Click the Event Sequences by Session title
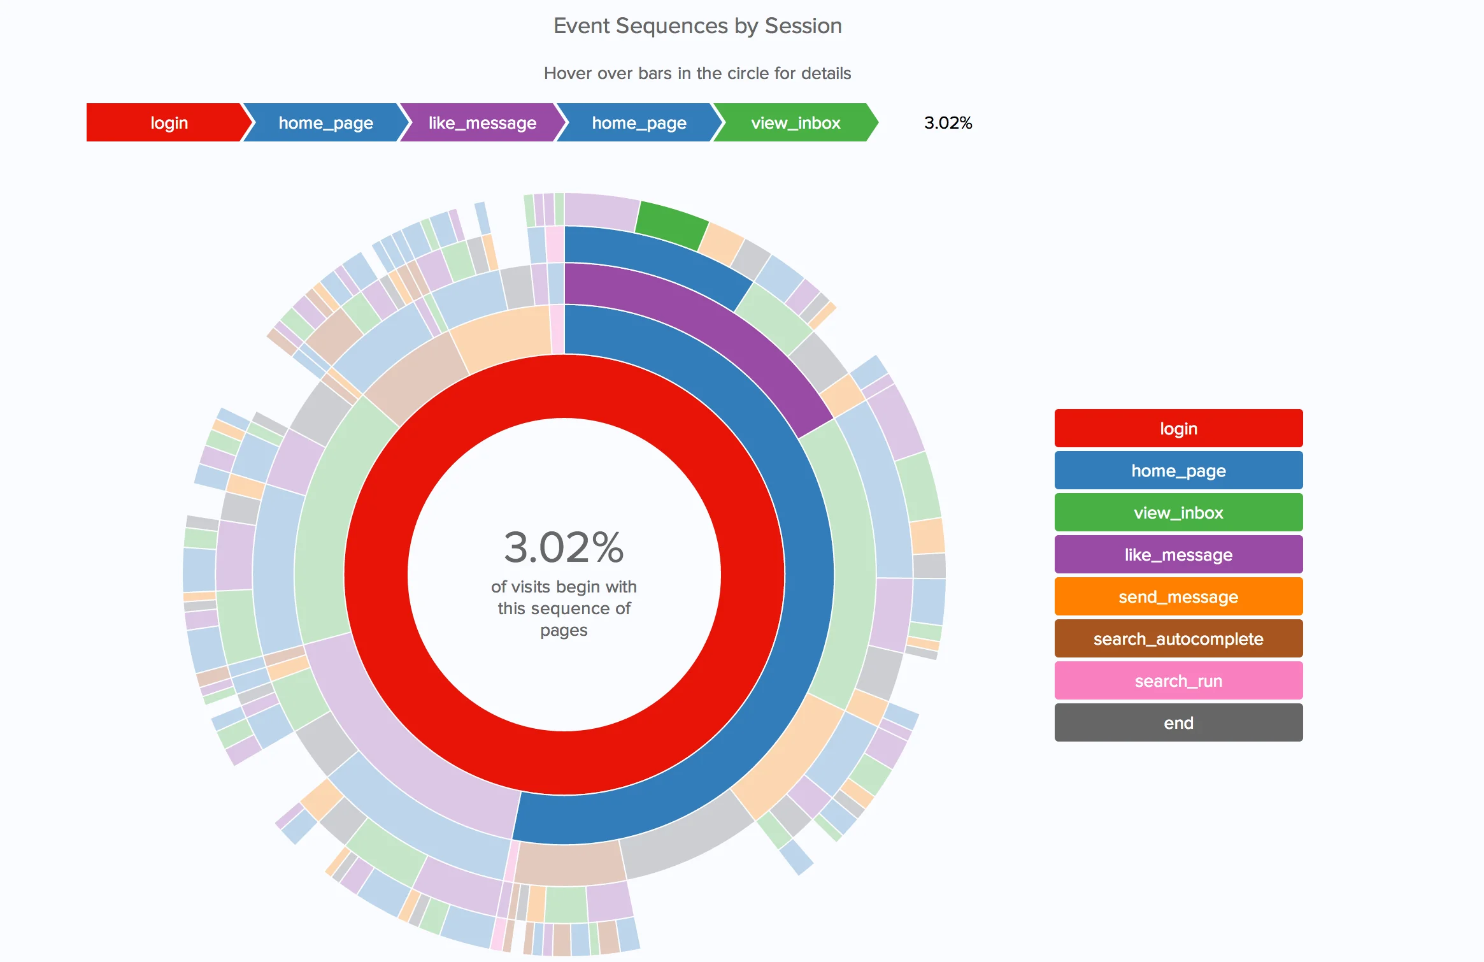Screen dimensions: 1484x962 tap(697, 26)
